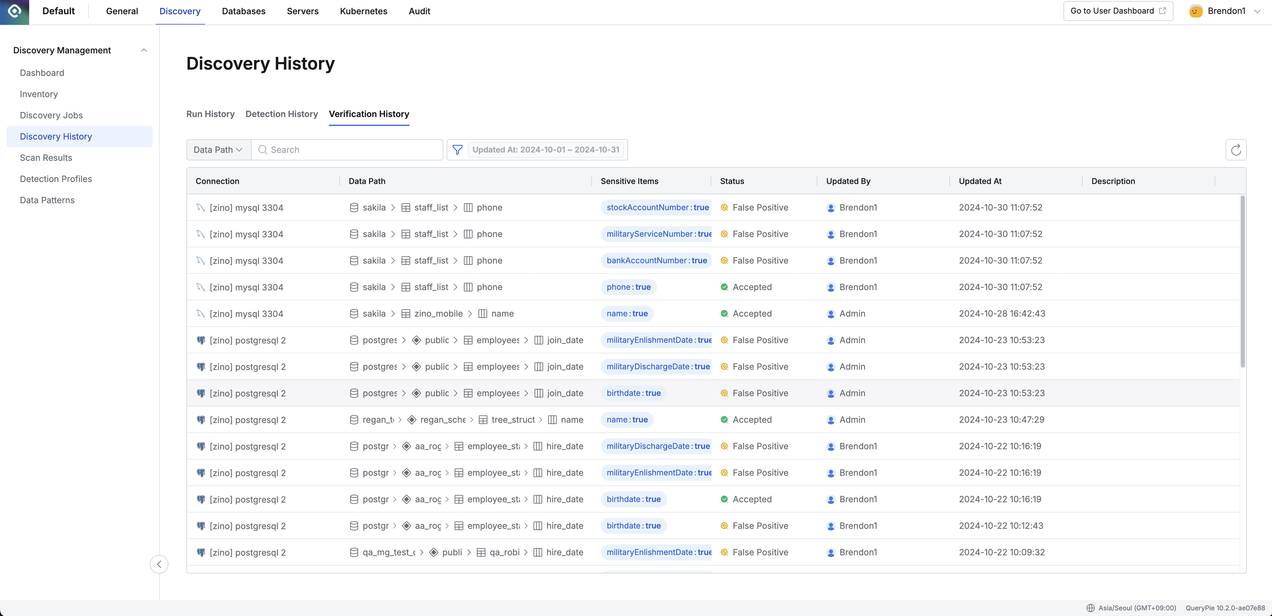Open the Kubernetes top menu
This screenshot has height=616, width=1272.
(363, 11)
